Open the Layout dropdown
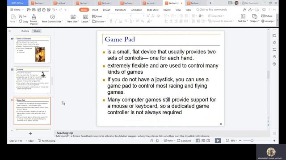The height and width of the screenshot is (160, 286). 85,21
